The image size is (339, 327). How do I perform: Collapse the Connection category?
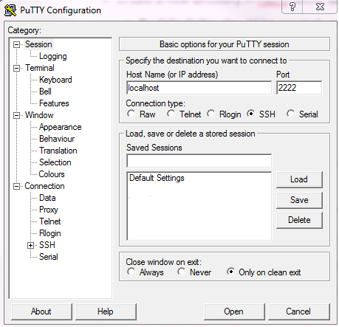tap(16, 186)
